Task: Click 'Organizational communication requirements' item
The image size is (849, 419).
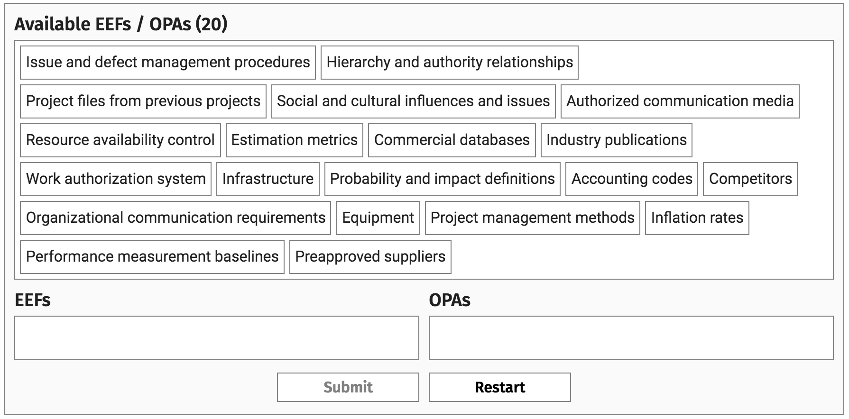Action: [175, 218]
